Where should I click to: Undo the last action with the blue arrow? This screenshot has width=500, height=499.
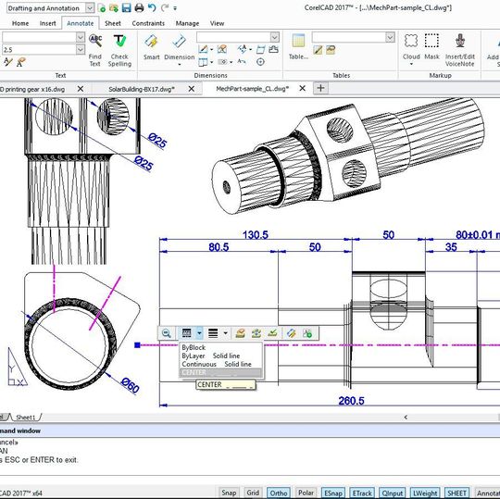[x=152, y=8]
